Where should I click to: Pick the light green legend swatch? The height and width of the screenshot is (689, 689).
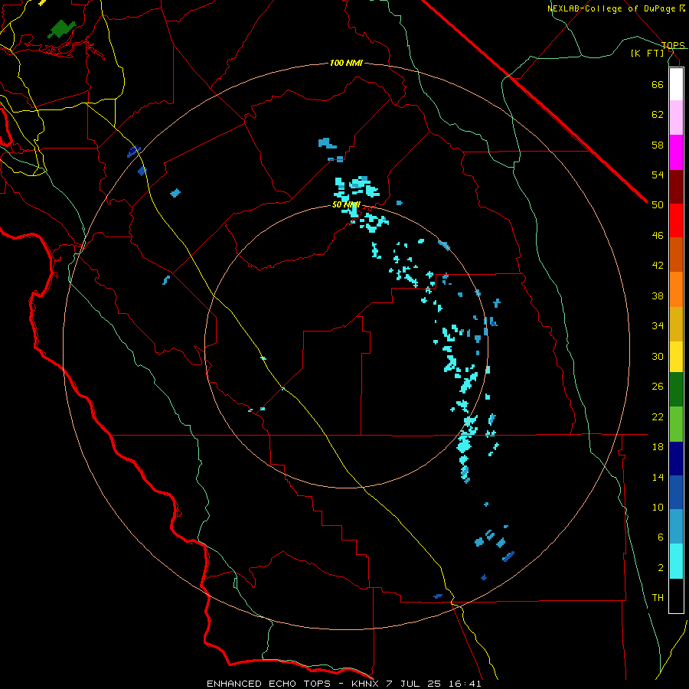[676, 424]
